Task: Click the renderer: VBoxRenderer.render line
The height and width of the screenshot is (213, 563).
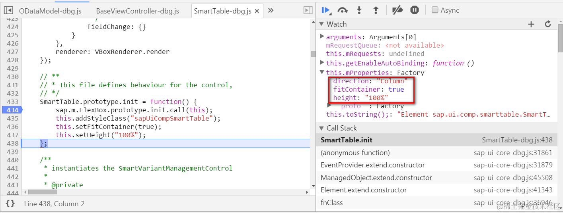Action: tap(113, 52)
